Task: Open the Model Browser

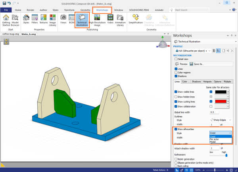Action: [x=15, y=20]
